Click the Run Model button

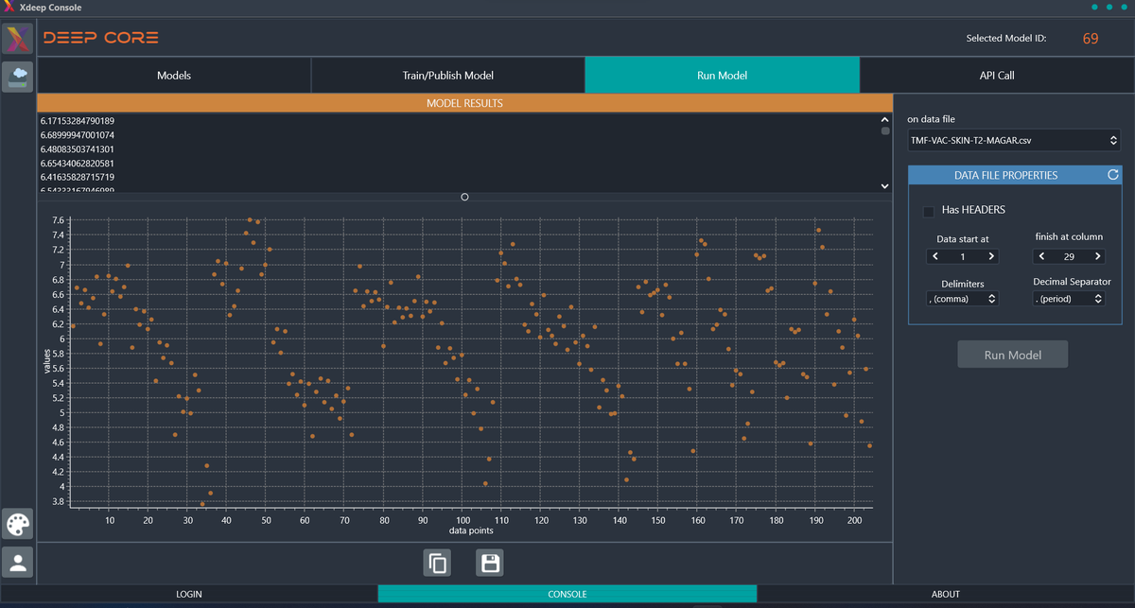1013,355
